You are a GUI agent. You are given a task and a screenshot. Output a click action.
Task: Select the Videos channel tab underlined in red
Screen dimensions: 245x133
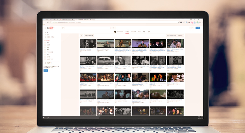(127, 32)
